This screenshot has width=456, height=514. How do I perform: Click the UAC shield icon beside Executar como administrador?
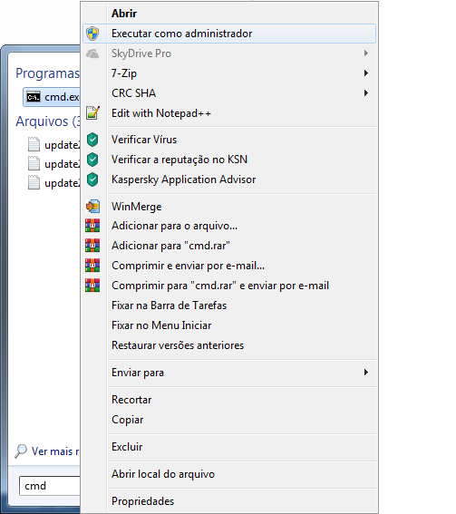[x=92, y=34]
